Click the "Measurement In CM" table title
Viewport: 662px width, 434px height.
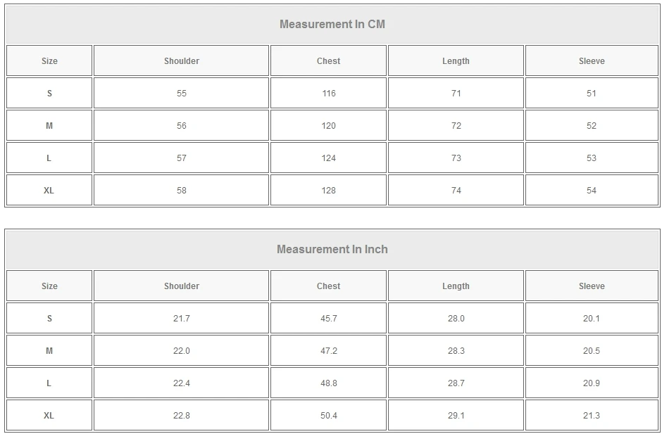click(x=332, y=25)
